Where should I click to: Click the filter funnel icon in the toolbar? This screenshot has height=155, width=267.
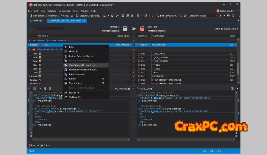point(221,16)
